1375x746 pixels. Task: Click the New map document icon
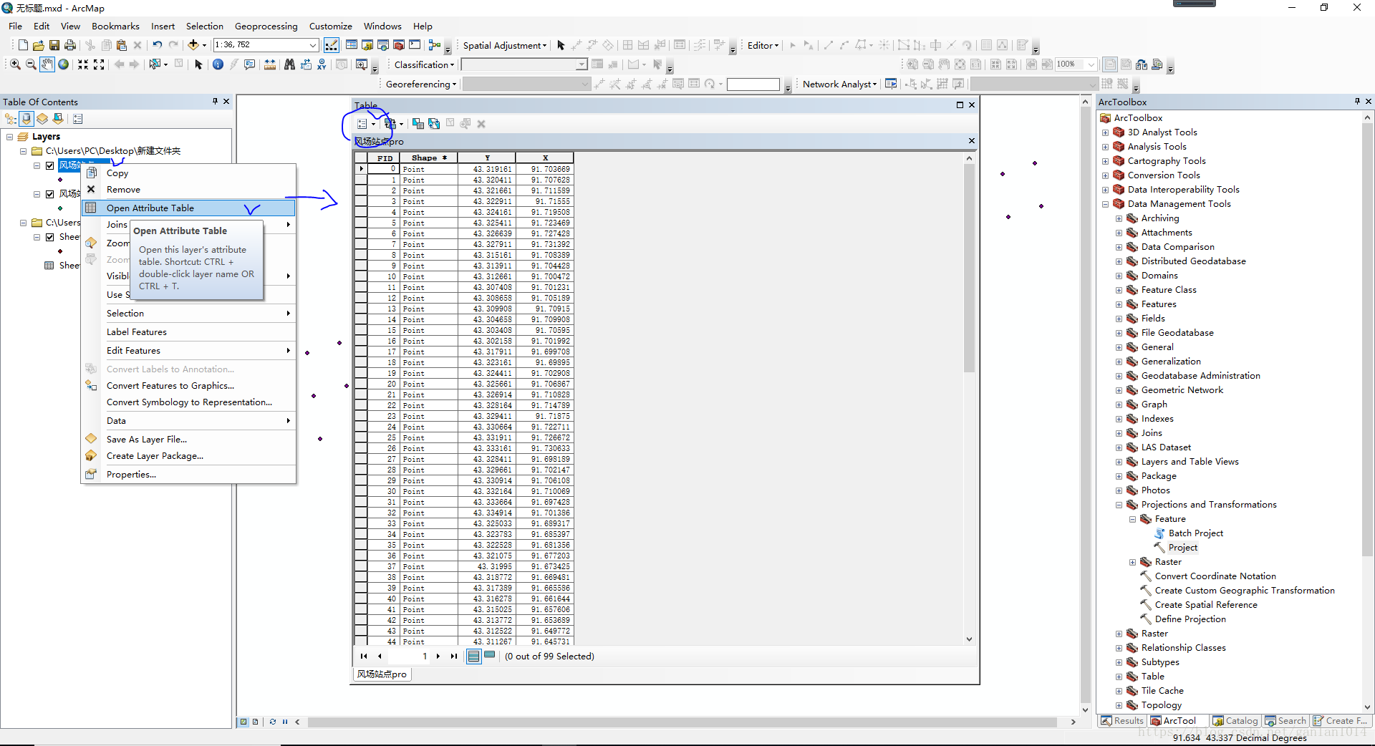23,45
